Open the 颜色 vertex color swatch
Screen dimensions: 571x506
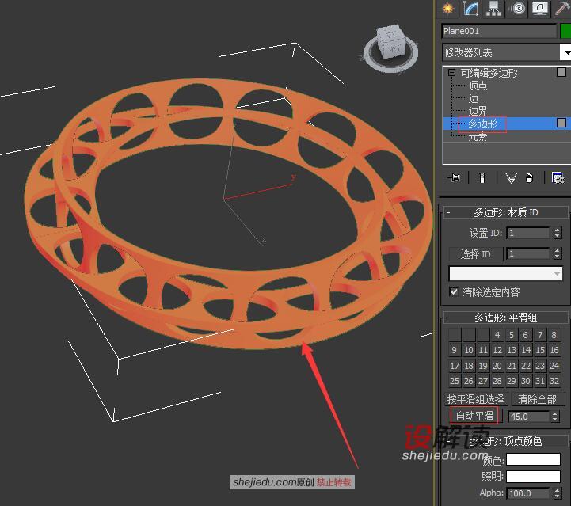click(x=533, y=459)
